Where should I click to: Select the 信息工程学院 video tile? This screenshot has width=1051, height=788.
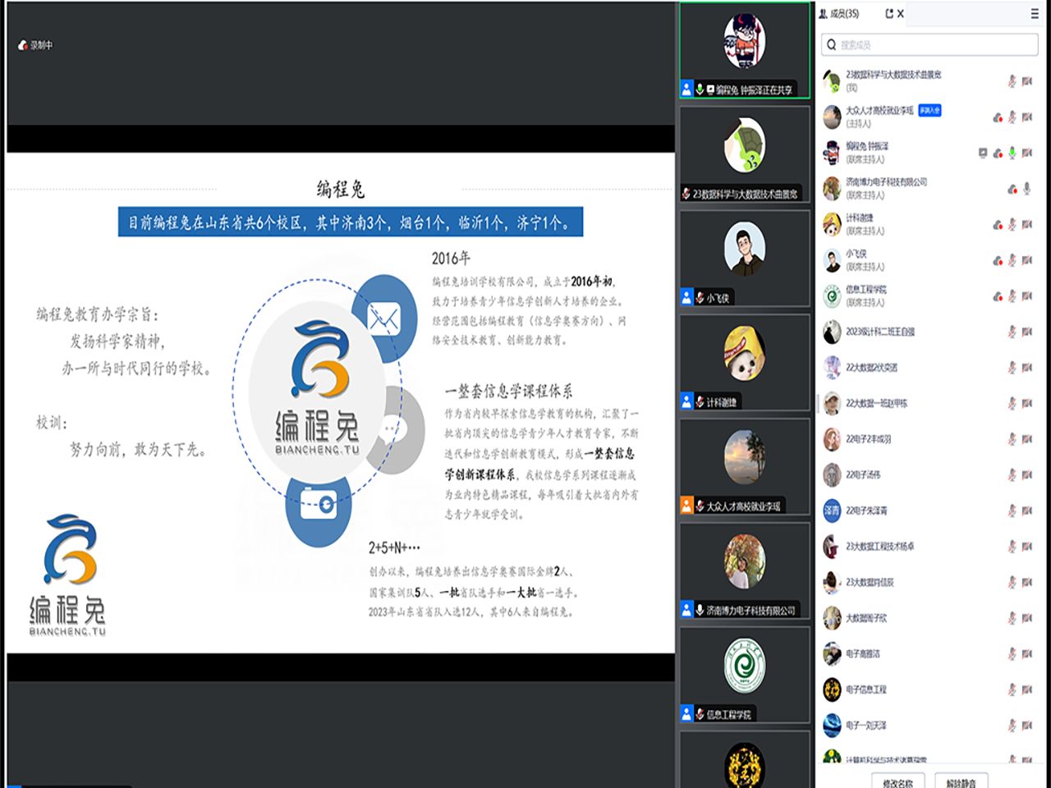click(x=745, y=675)
